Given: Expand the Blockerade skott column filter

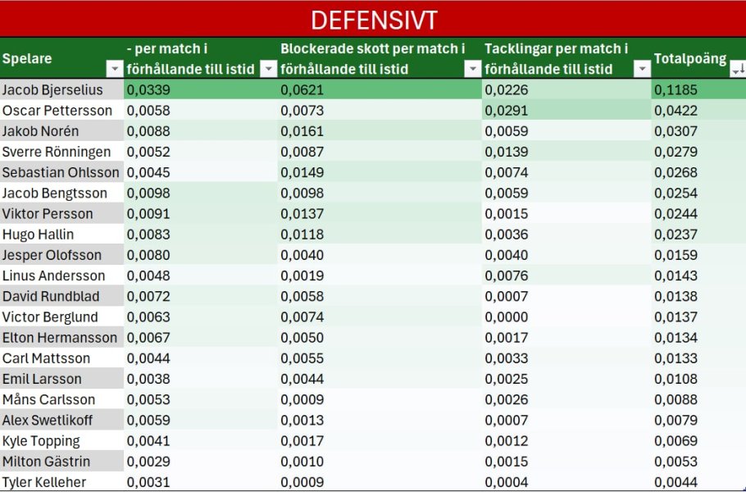Looking at the screenshot, I should click(472, 70).
